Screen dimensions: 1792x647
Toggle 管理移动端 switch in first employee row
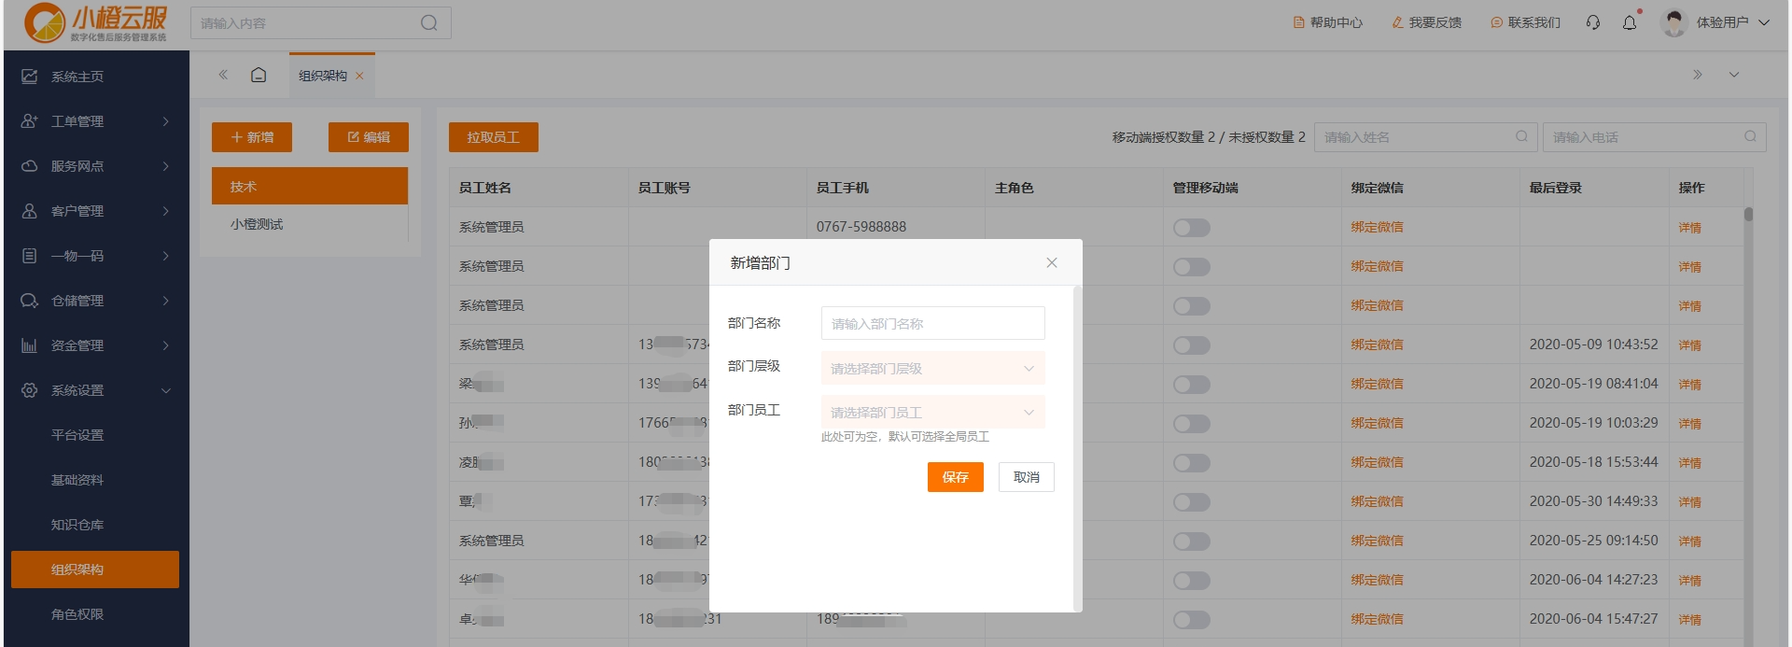pyautogui.click(x=1191, y=228)
